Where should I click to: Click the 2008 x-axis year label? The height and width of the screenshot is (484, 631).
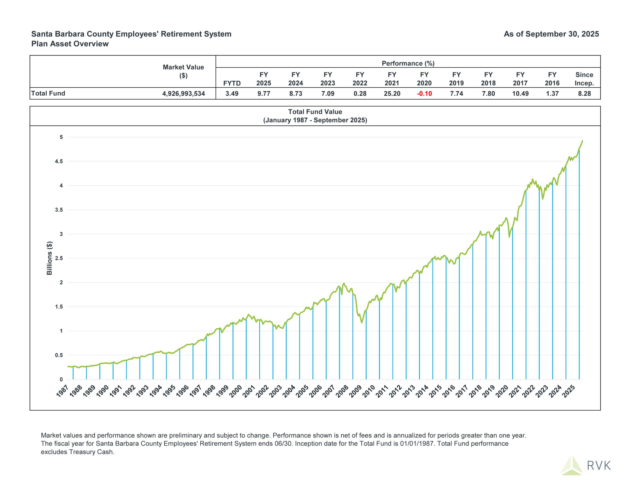click(342, 391)
